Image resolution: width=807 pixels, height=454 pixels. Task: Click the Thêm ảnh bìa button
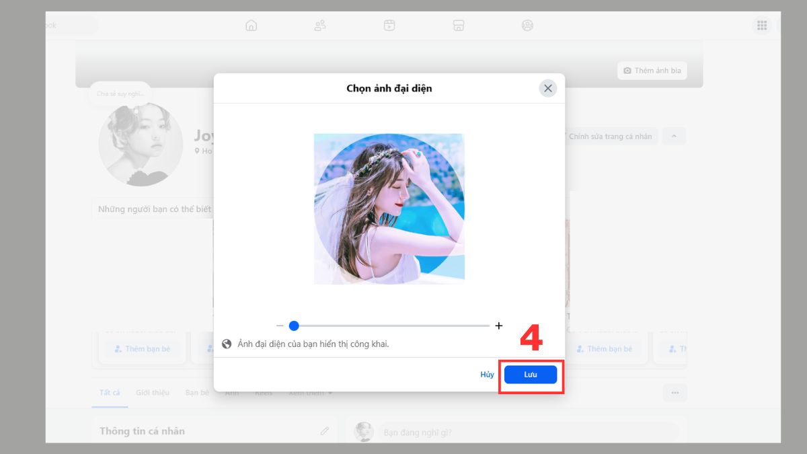(x=652, y=71)
